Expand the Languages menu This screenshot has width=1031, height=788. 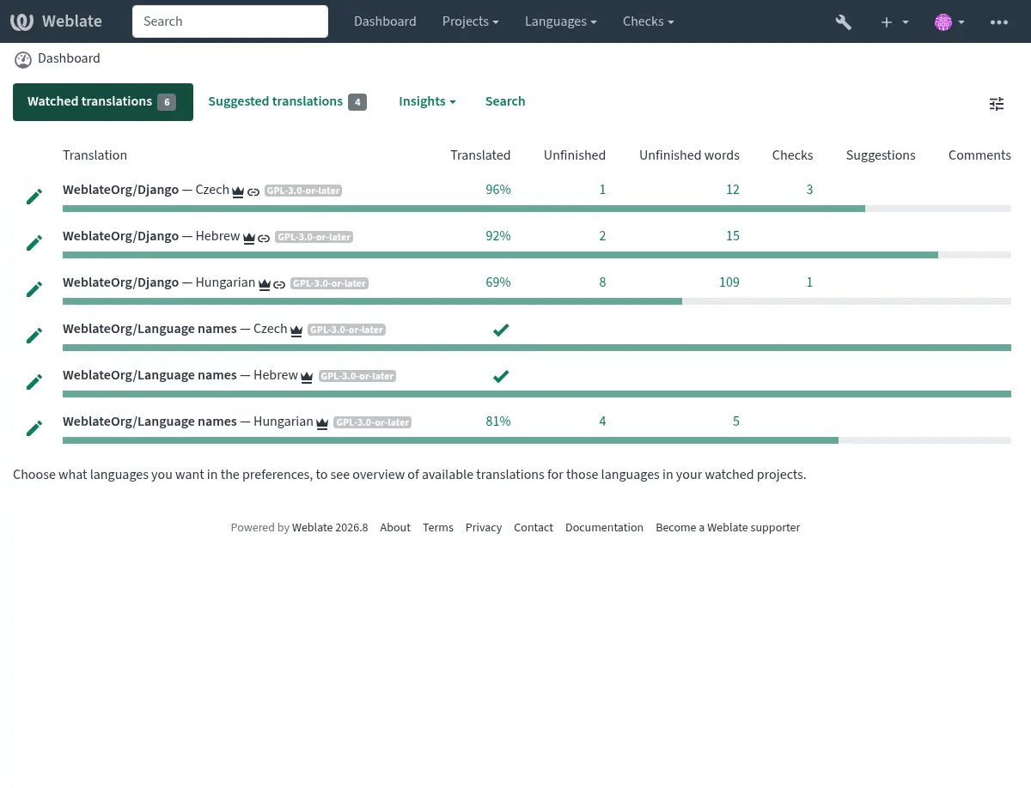561,21
